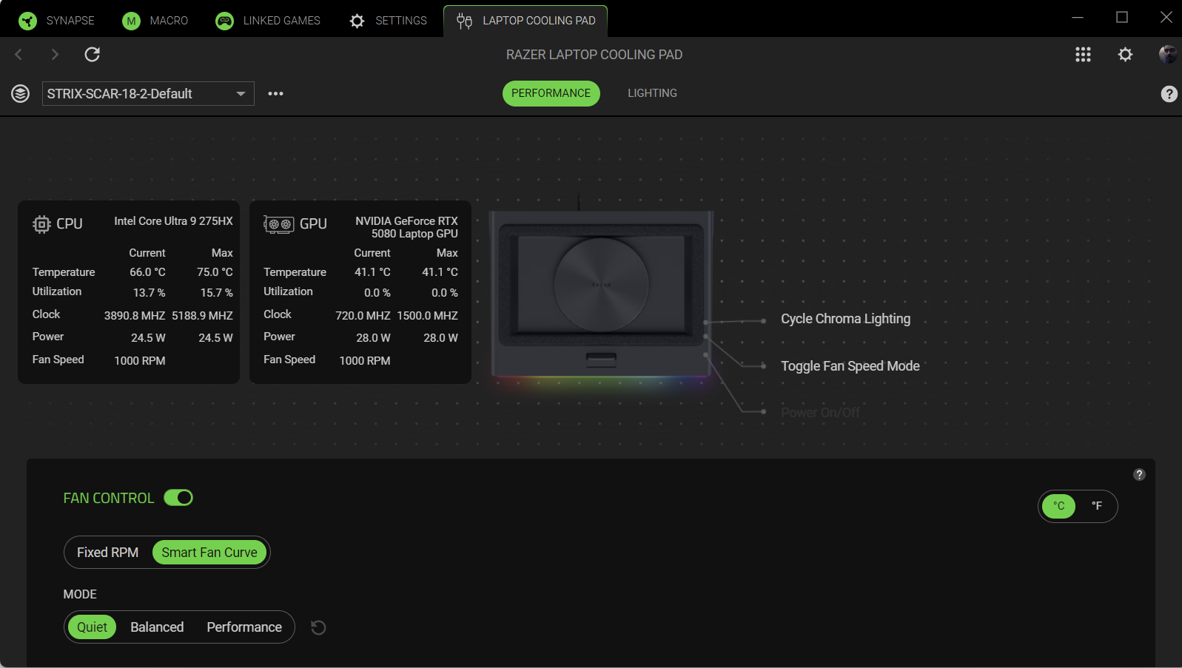Turn off the Fan Control switch
1182x668 pixels.
coord(178,498)
